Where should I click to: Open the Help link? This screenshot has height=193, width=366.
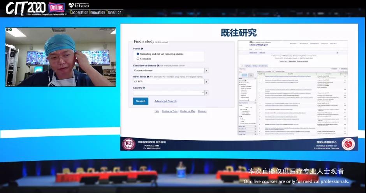point(157,111)
